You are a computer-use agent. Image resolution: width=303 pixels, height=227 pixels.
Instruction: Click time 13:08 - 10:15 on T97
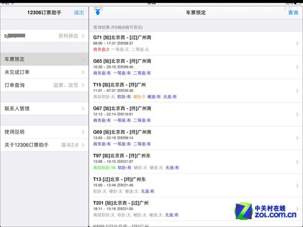(x=104, y=162)
